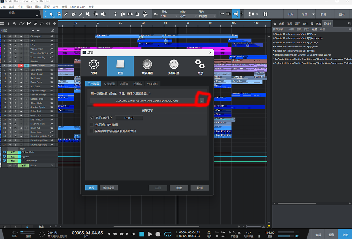Screen dimensions: 352x239
Task: Open the 乐曲 dropdown arrow
Action: [x=313, y=14]
